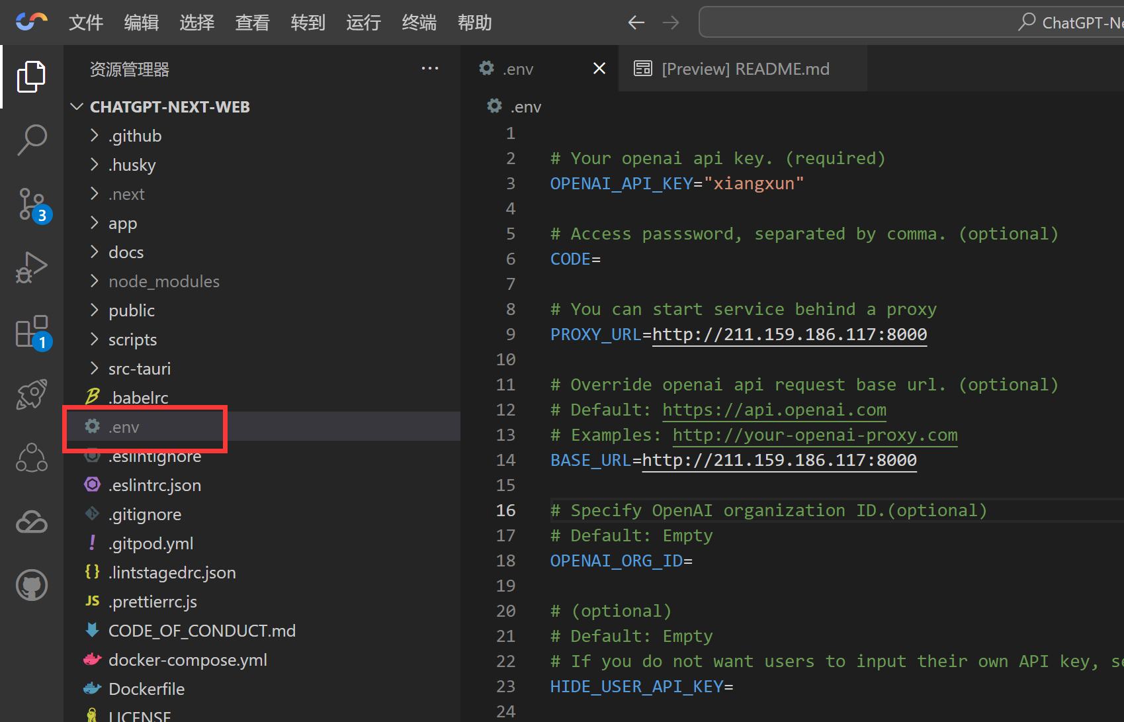Image resolution: width=1124 pixels, height=722 pixels.
Task: Expand the .husky folder
Action: (x=95, y=165)
